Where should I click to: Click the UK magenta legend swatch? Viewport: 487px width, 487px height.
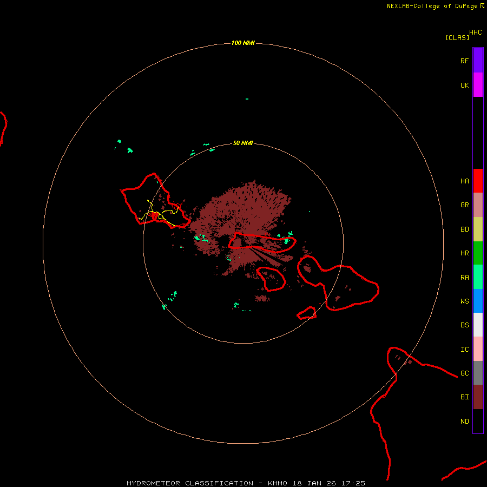[x=478, y=85]
